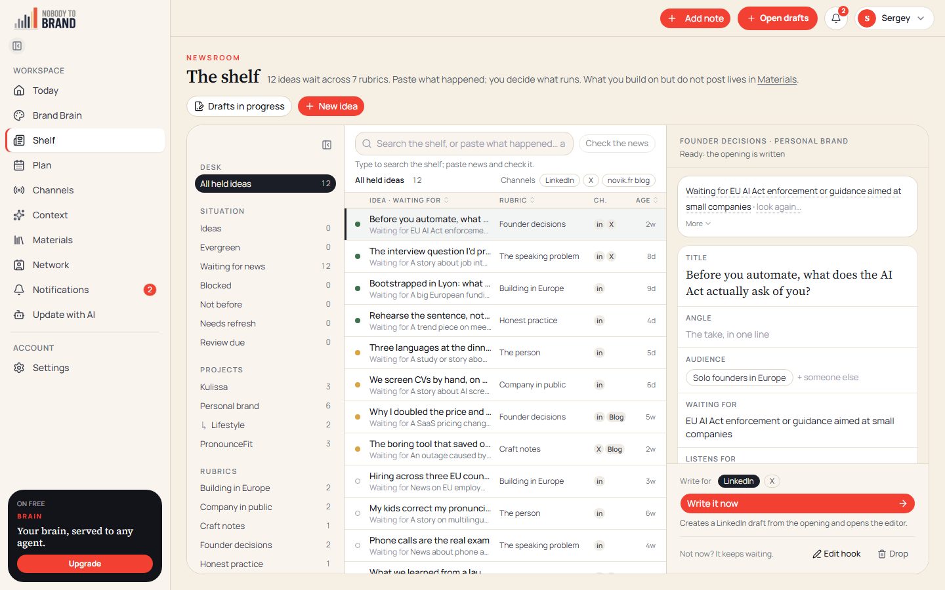Open Update with AI robot icon
The height and width of the screenshot is (590, 945).
pyautogui.click(x=19, y=315)
